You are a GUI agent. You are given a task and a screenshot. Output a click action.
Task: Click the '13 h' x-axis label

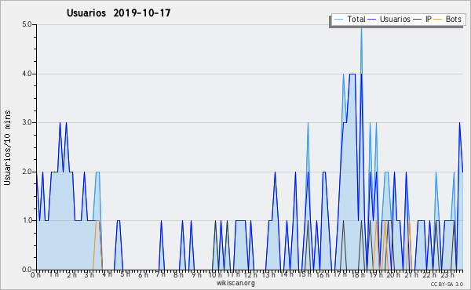tap(268, 274)
